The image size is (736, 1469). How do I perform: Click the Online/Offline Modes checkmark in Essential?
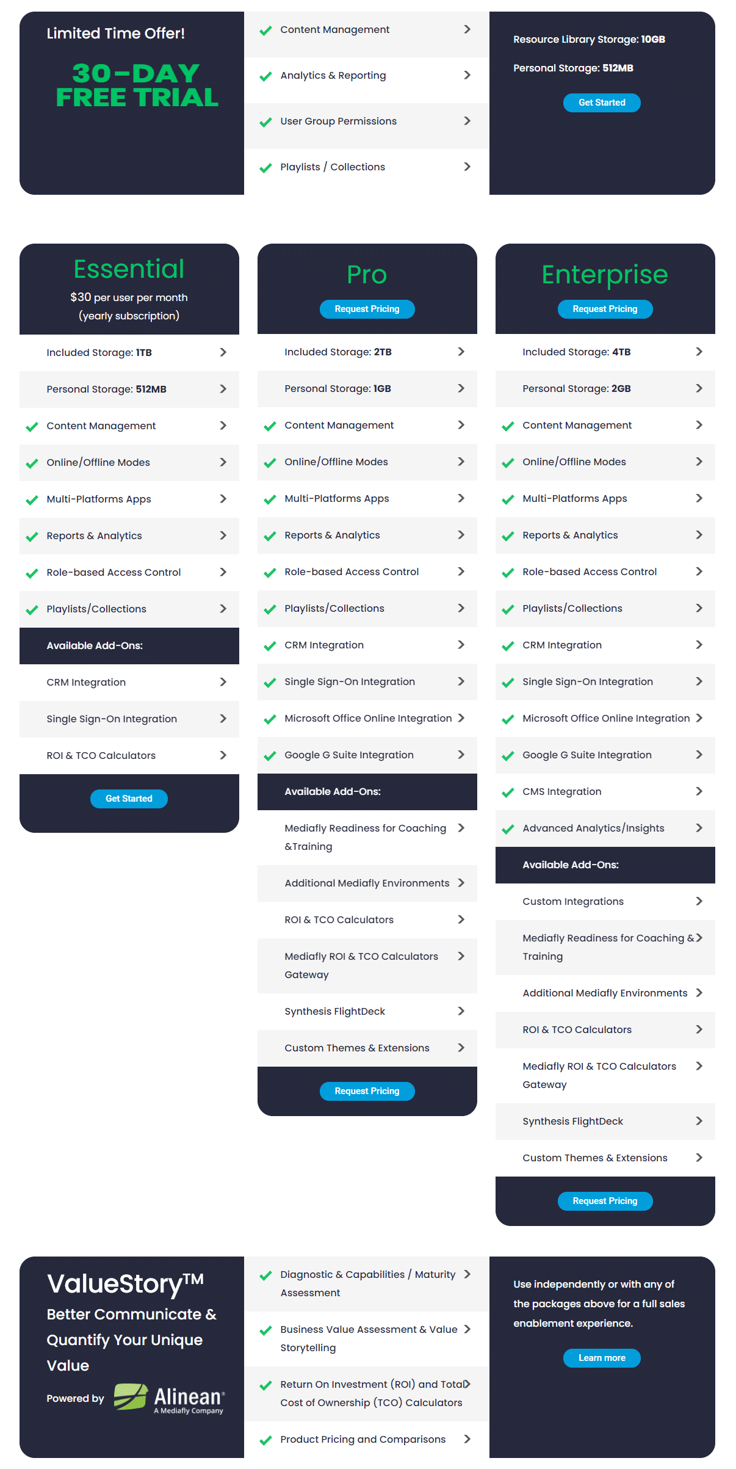pyautogui.click(x=32, y=463)
